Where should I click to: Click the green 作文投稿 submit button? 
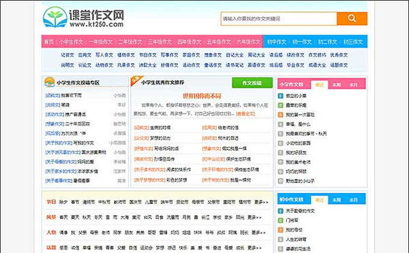click(x=252, y=83)
